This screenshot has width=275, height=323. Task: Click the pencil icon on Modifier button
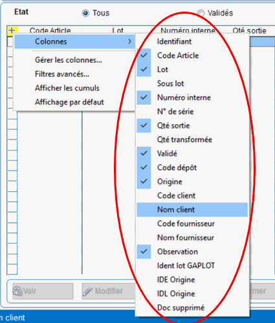point(88,291)
